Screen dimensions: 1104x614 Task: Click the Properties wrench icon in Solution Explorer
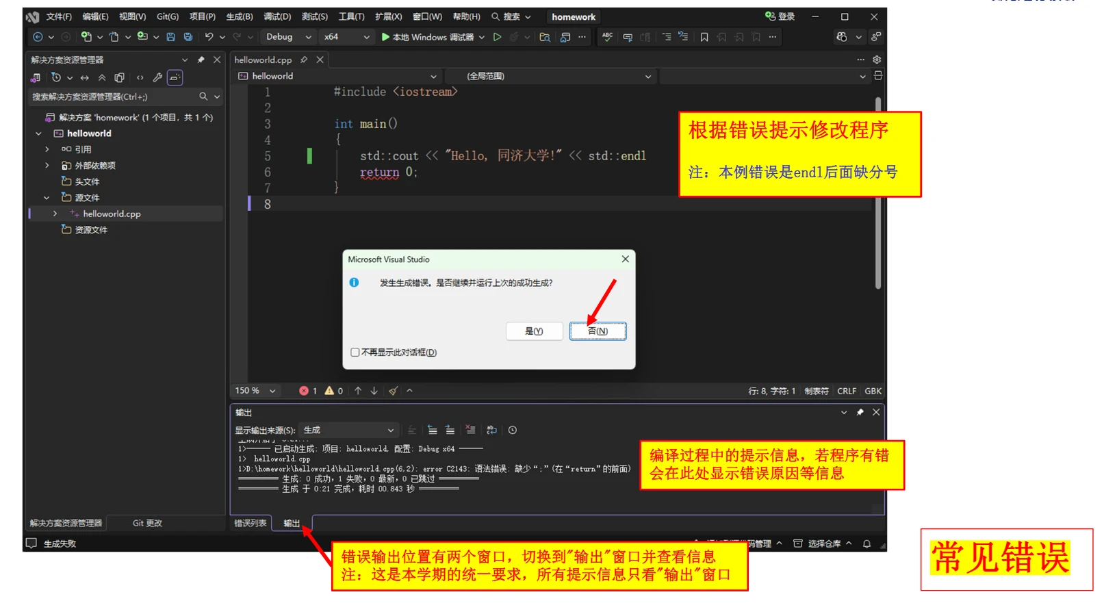[x=157, y=77]
